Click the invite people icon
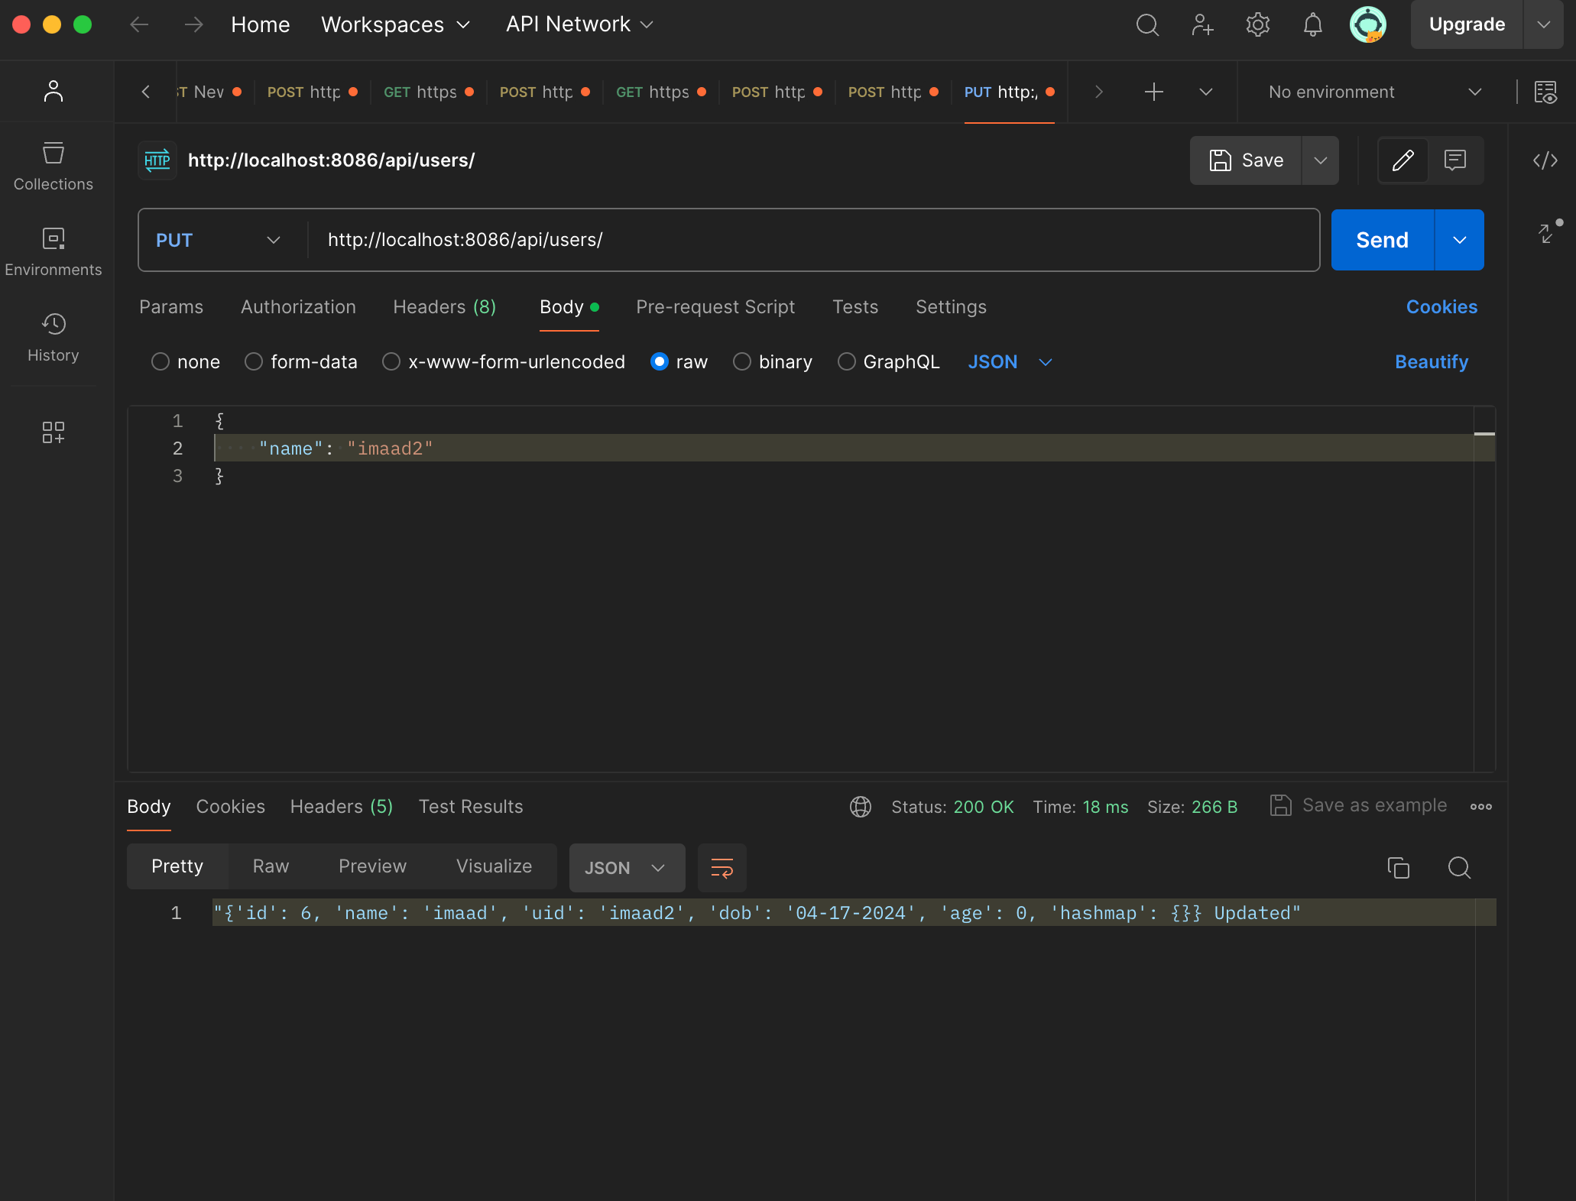 (1202, 24)
